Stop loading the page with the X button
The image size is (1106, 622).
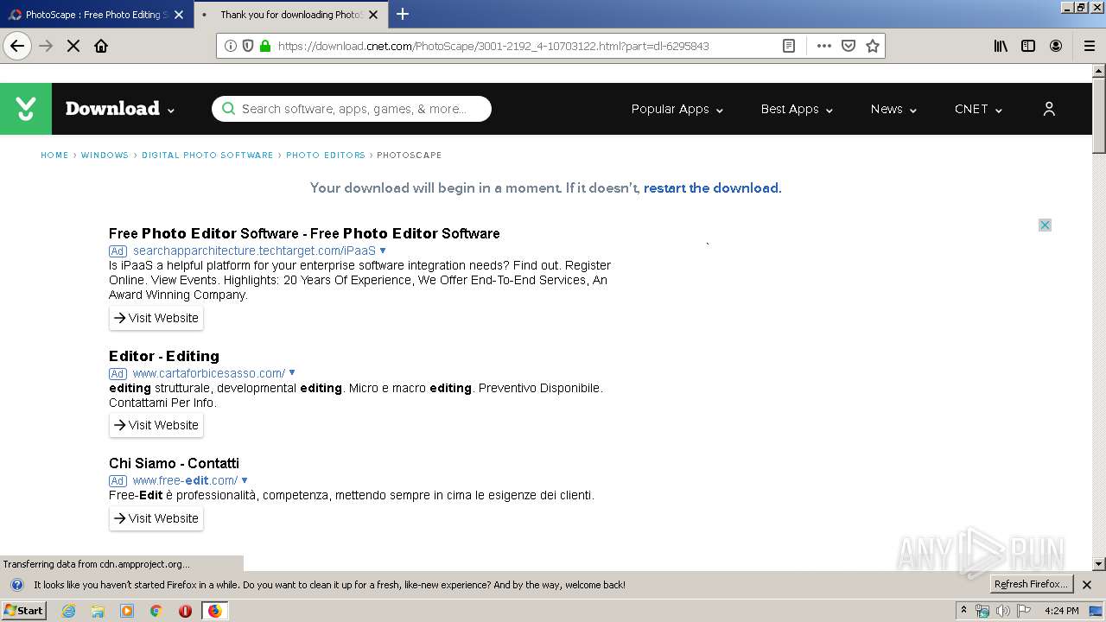[x=73, y=46]
